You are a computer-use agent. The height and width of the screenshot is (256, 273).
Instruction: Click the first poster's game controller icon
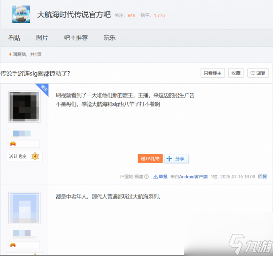pyautogui.click(x=13, y=143)
